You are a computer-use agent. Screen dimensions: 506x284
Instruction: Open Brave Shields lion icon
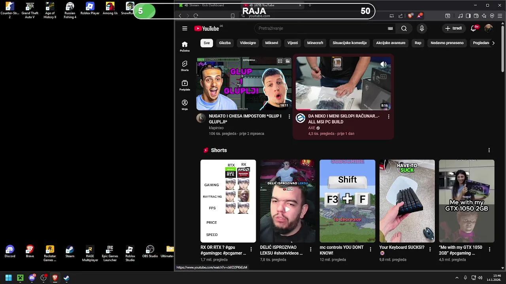pos(410,16)
